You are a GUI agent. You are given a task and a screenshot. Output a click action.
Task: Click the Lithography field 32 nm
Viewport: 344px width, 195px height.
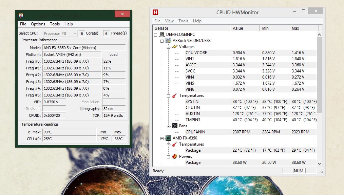pos(114,109)
